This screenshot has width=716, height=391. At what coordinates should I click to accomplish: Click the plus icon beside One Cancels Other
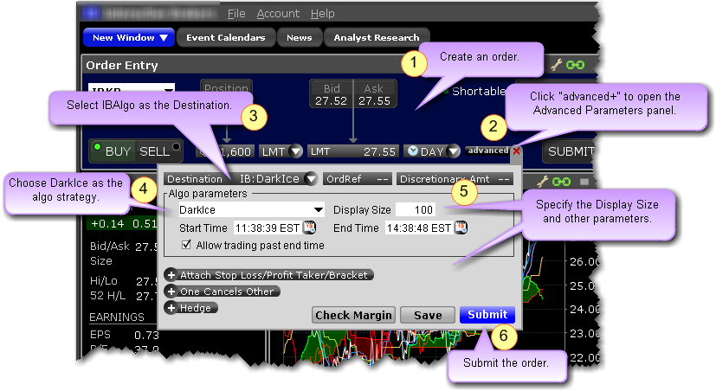171,292
